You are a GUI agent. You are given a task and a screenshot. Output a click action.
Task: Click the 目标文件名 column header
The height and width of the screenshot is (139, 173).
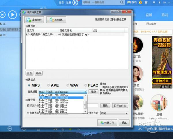click(74, 31)
